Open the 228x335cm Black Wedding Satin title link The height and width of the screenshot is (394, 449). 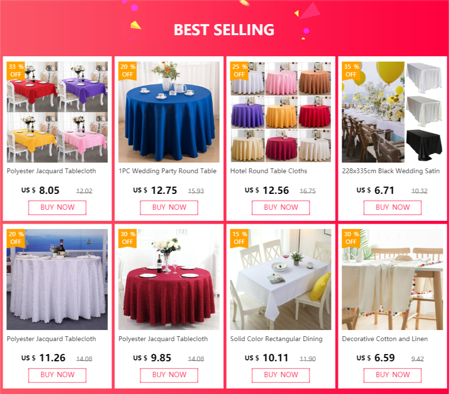click(x=391, y=171)
